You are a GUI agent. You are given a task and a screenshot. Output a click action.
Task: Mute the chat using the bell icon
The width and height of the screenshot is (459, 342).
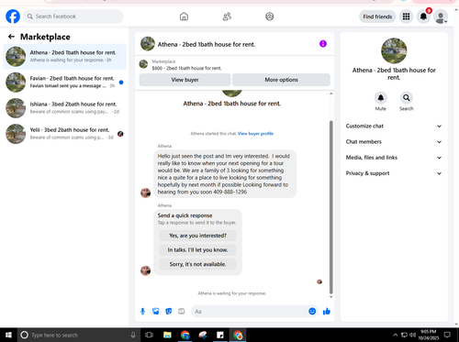click(381, 98)
